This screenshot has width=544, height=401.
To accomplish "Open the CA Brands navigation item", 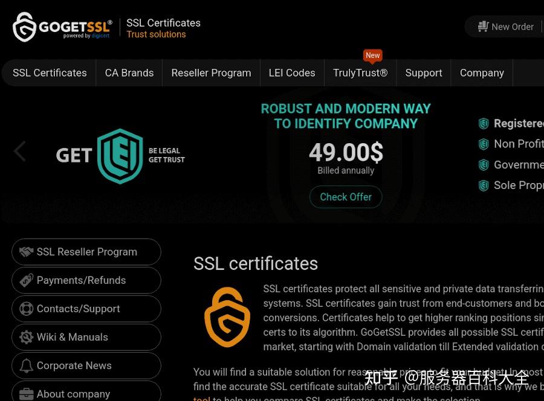I will (129, 72).
